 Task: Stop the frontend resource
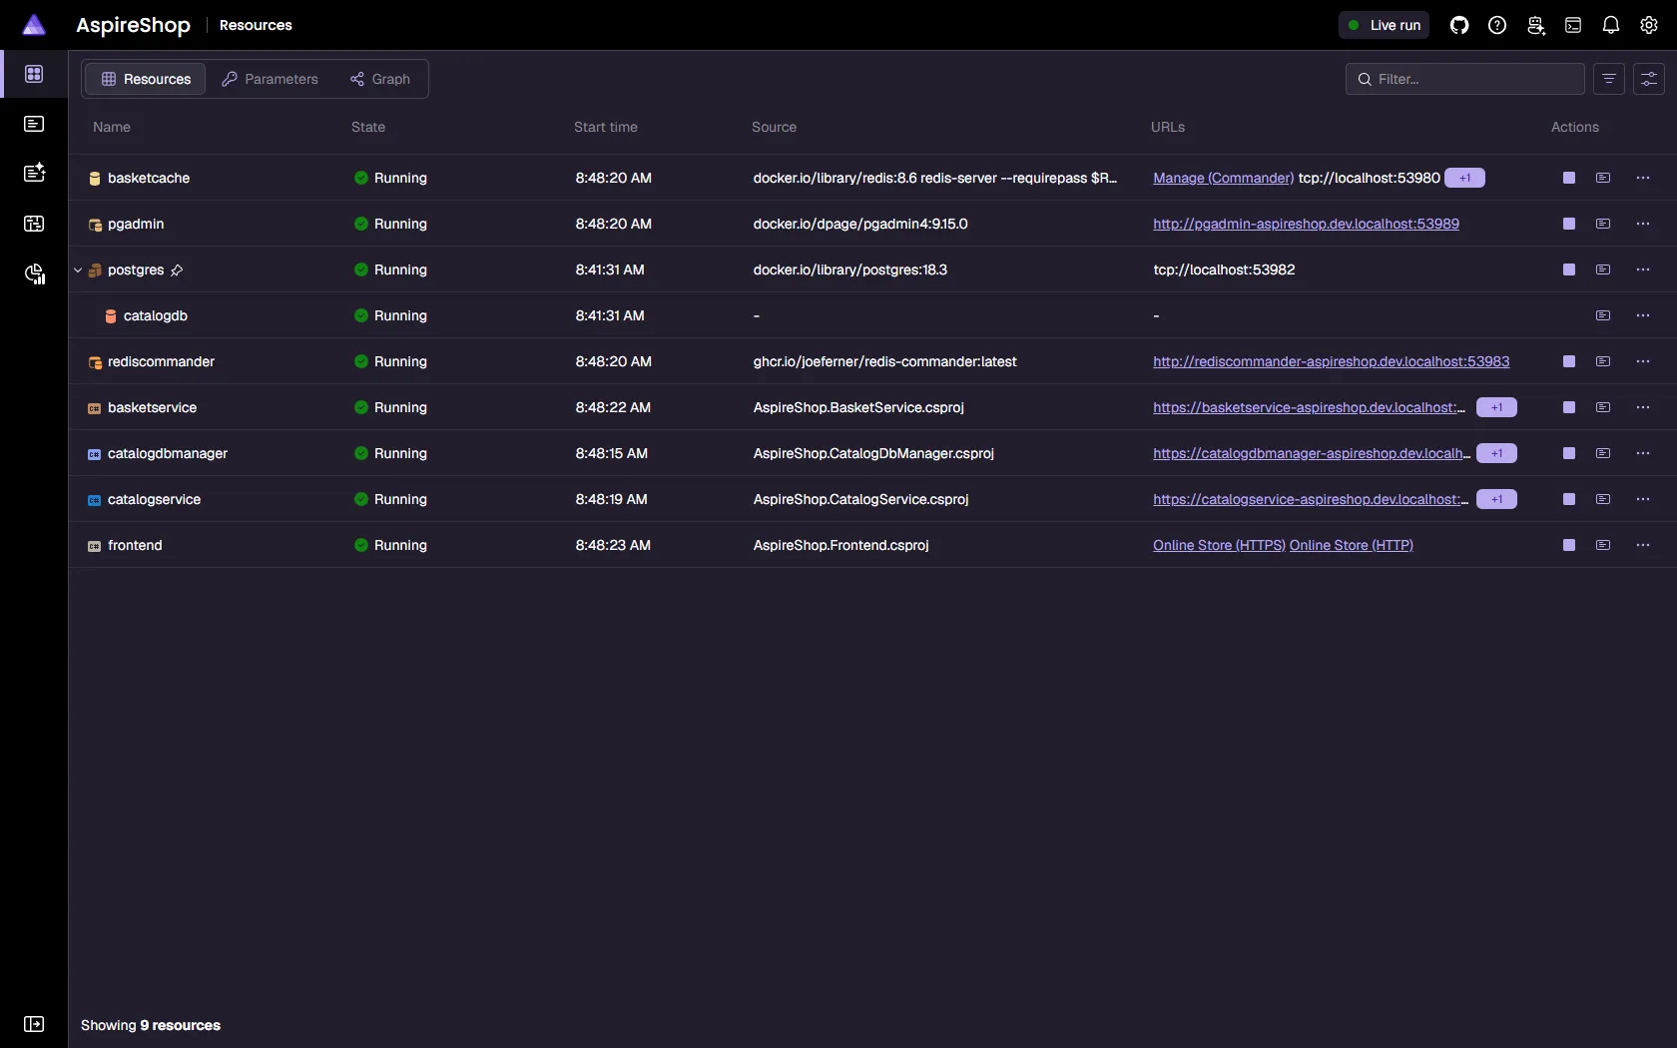[1569, 545]
